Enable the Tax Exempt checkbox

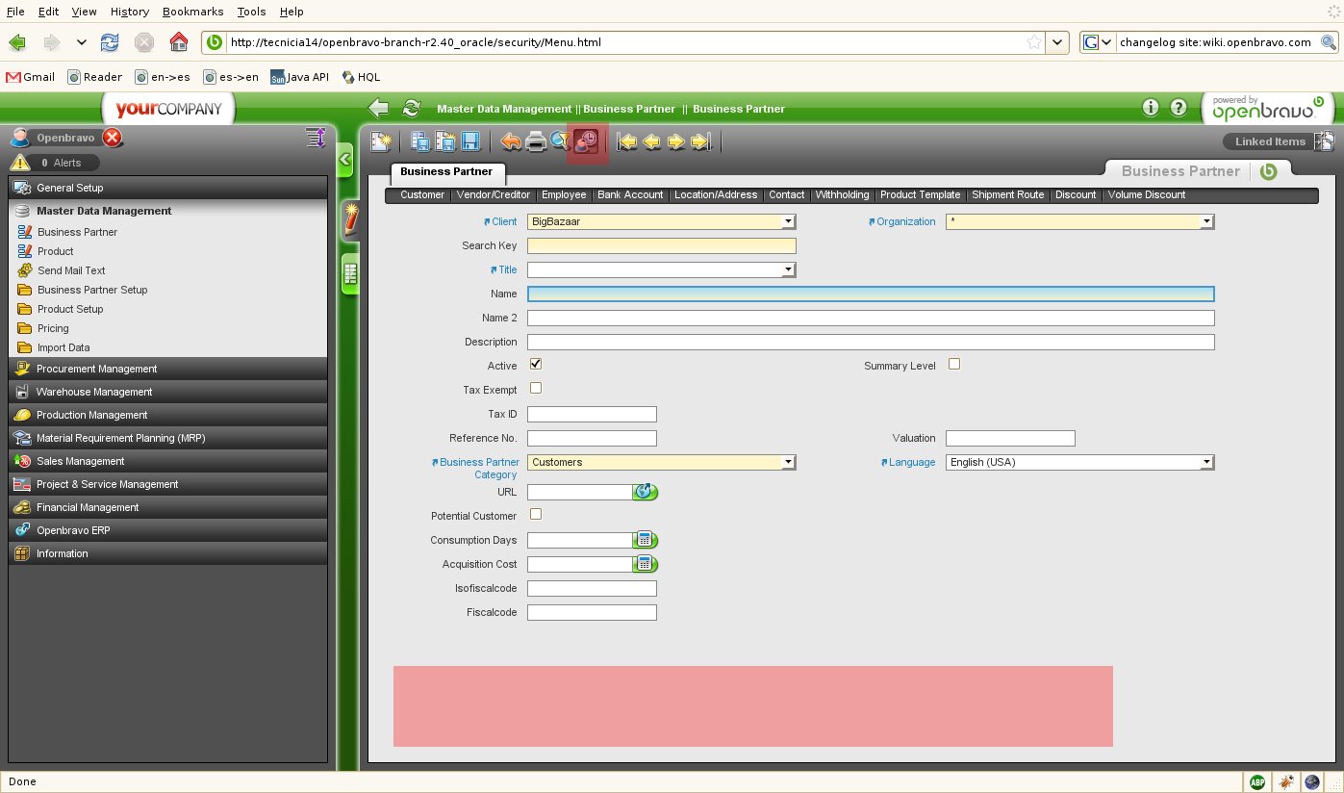536,388
